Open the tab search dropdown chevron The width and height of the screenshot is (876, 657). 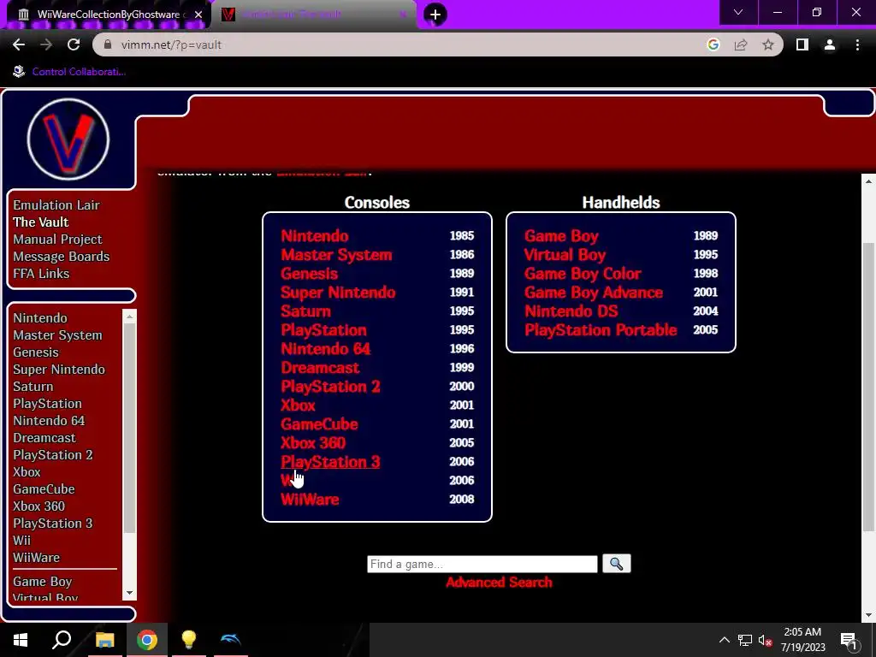click(738, 12)
